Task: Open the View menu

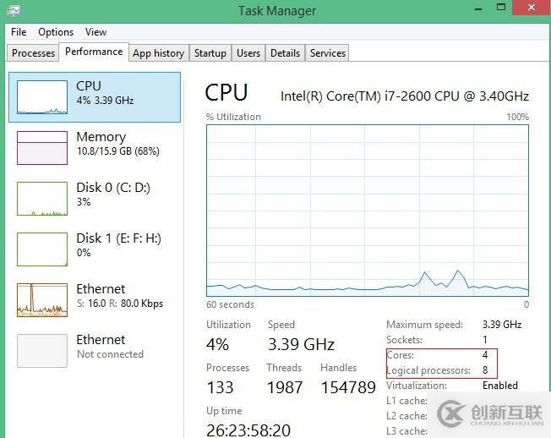Action: click(96, 32)
